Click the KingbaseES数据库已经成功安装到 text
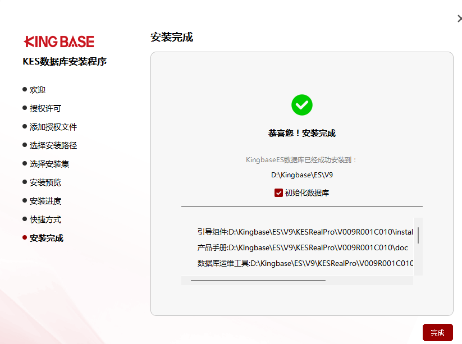This screenshot has width=462, height=344. click(301, 160)
